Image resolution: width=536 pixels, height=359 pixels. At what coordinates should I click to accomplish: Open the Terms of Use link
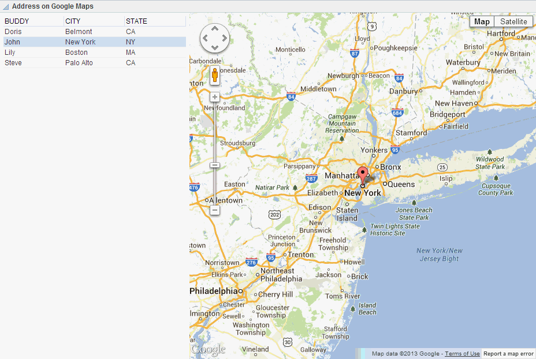462,354
